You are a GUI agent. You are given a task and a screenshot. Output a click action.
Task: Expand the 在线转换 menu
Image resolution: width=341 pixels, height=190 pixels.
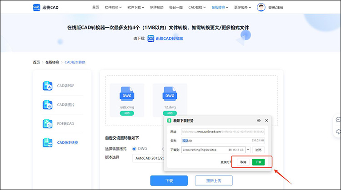(x=220, y=7)
